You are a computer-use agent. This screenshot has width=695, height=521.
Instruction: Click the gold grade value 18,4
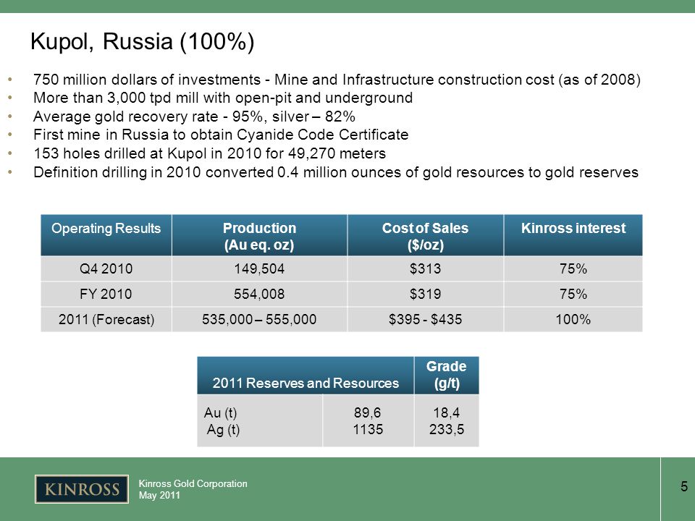pos(447,412)
